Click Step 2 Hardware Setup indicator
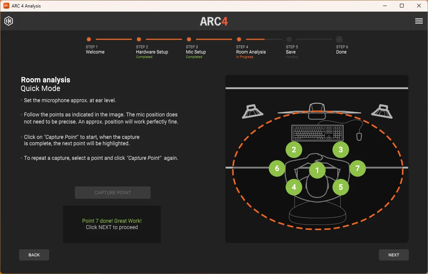 (139, 39)
